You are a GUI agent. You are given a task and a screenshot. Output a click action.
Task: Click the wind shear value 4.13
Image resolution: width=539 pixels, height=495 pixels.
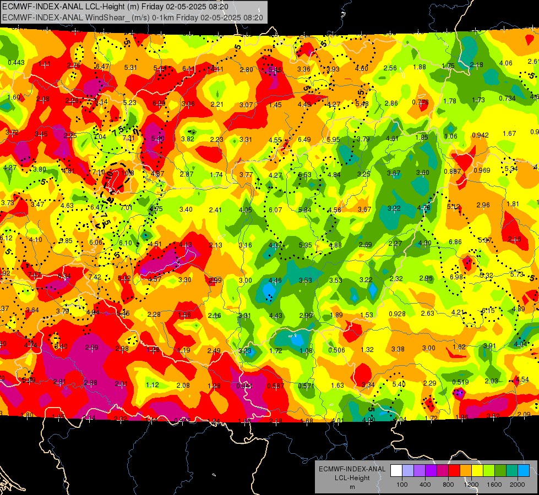point(186,245)
